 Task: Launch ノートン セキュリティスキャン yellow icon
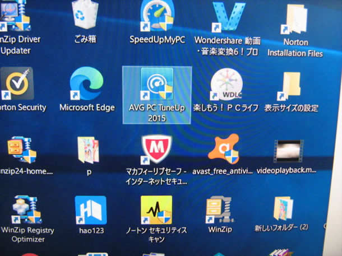point(156,210)
